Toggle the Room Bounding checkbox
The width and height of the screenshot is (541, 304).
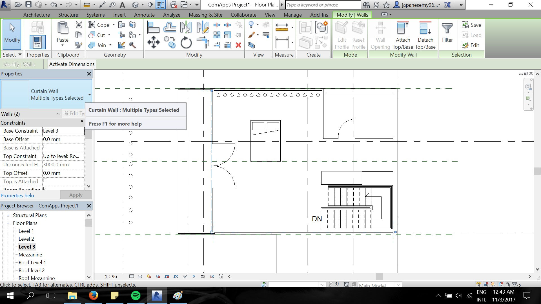[x=45, y=188]
